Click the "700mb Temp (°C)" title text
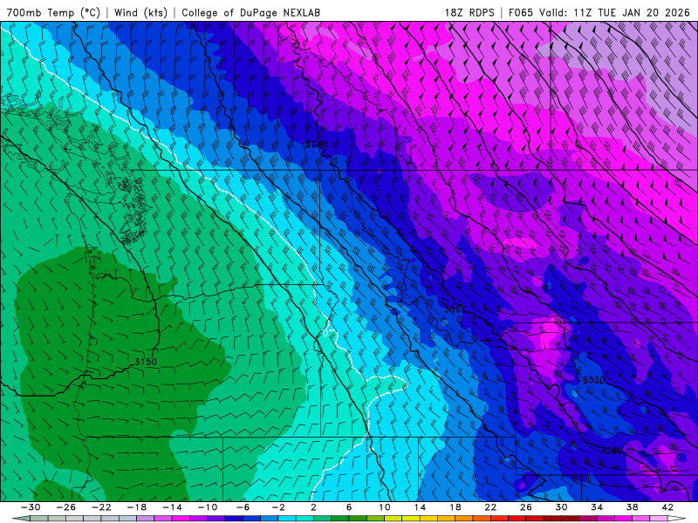This screenshot has height=523, width=698. click(53, 12)
